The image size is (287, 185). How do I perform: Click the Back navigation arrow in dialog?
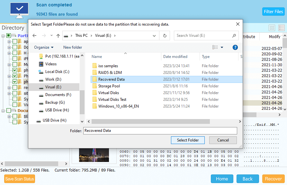(x=35, y=36)
